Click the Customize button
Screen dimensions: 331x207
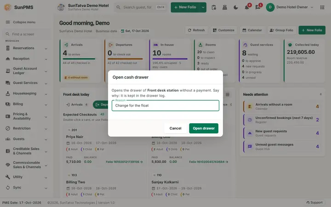coord(224,30)
